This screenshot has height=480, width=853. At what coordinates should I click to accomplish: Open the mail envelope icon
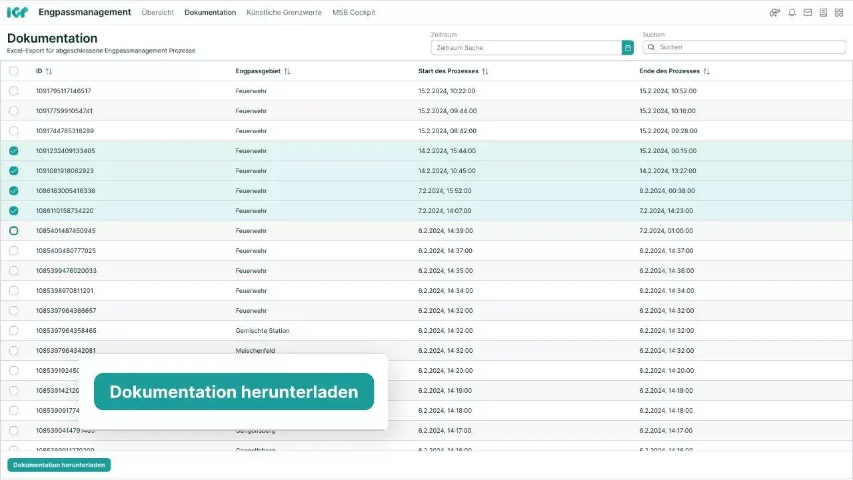pos(808,12)
